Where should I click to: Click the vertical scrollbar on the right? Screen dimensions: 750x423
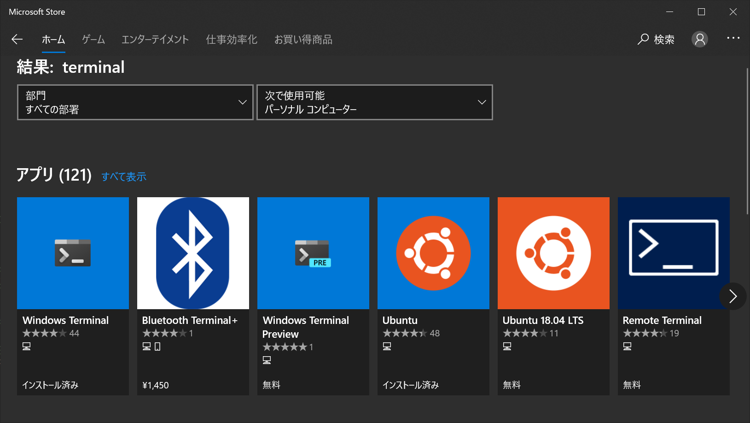point(747,141)
